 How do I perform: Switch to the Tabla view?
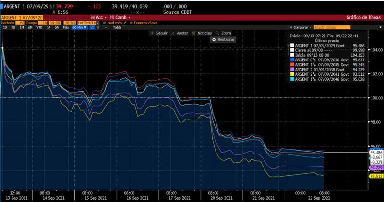click(x=117, y=27)
